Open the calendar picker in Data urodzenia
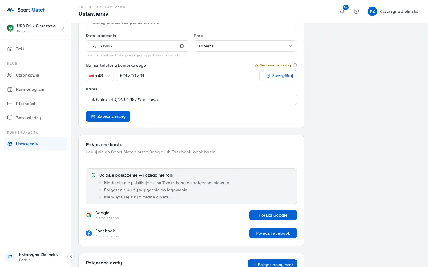The height and width of the screenshot is (267, 428). [x=182, y=46]
